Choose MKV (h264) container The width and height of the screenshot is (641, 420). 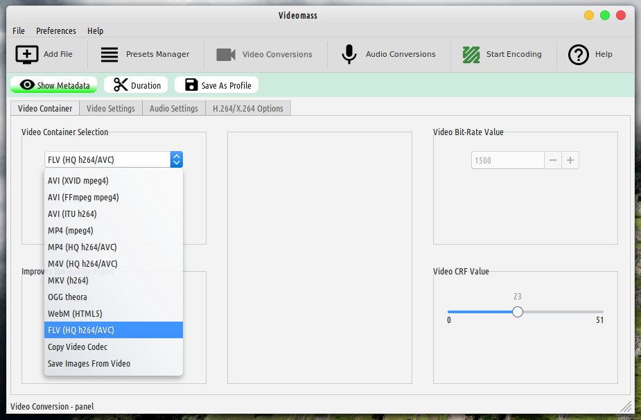click(114, 280)
